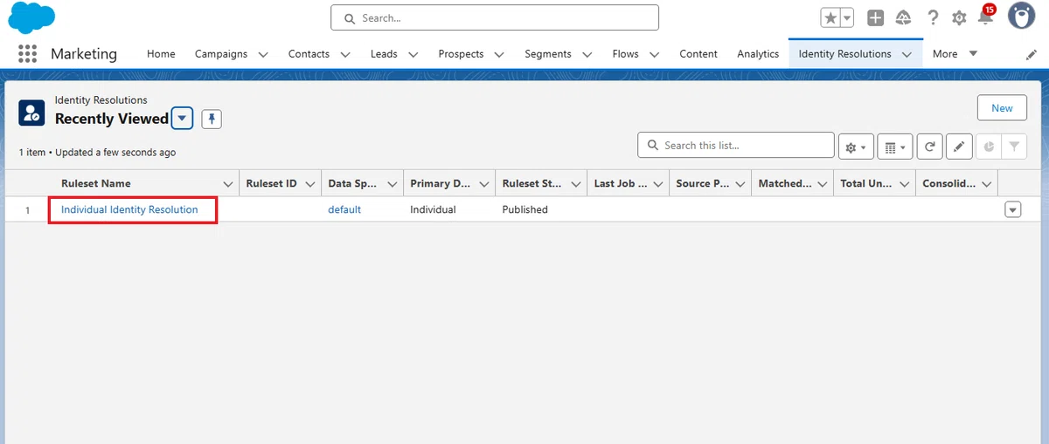Click the Search this list field

coord(736,145)
